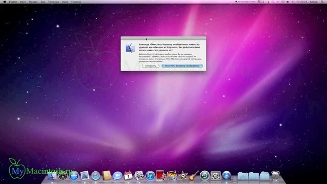Open the Вид menu
The width and height of the screenshot is (327, 184).
pos(43,2)
